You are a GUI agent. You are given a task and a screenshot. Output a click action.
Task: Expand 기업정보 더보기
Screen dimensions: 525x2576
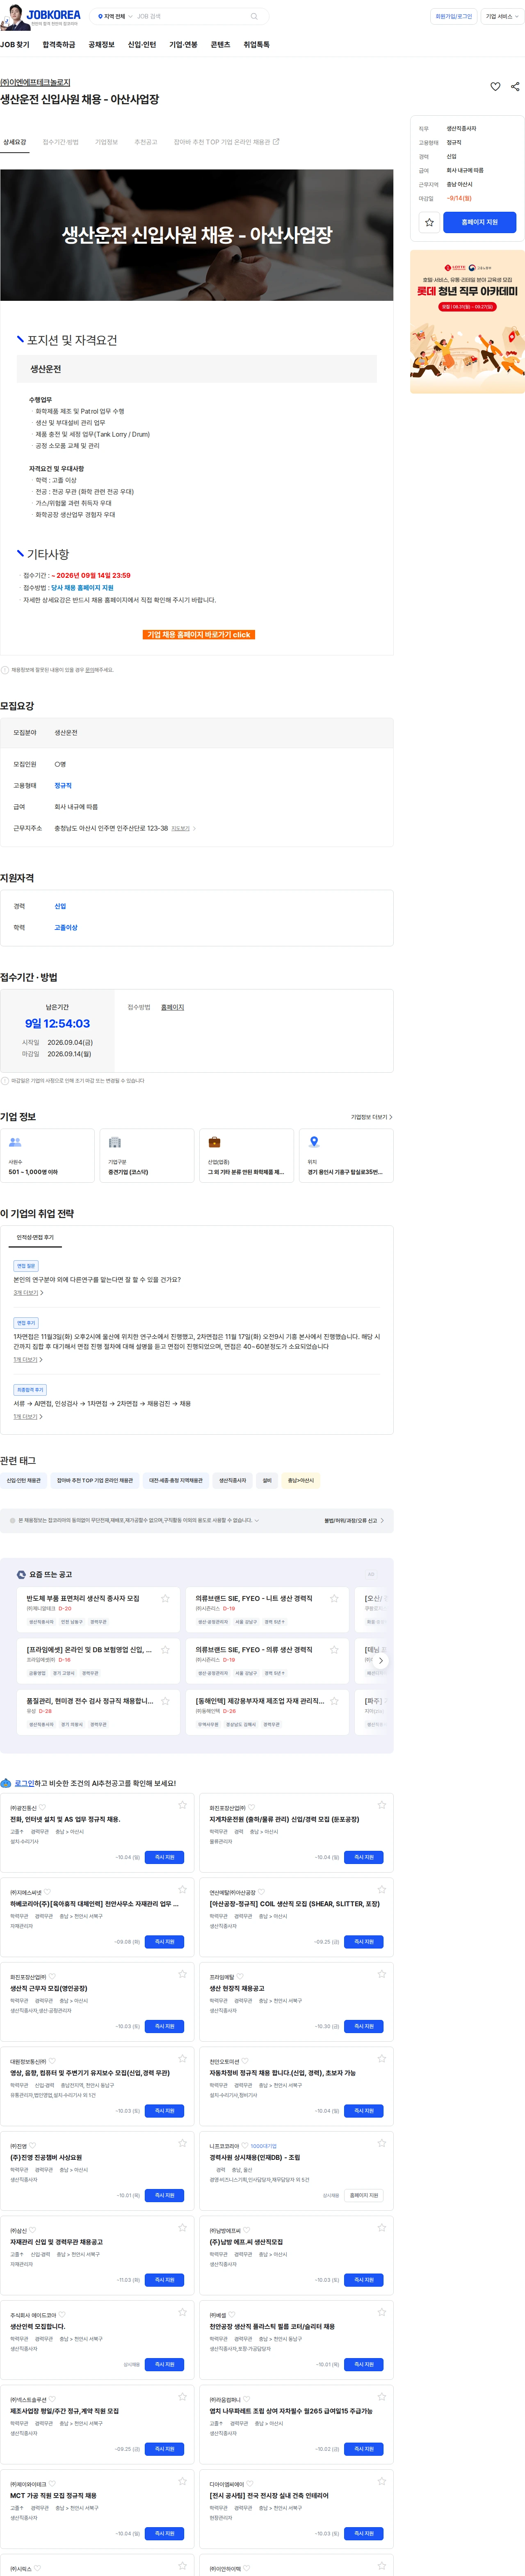[x=371, y=1117]
